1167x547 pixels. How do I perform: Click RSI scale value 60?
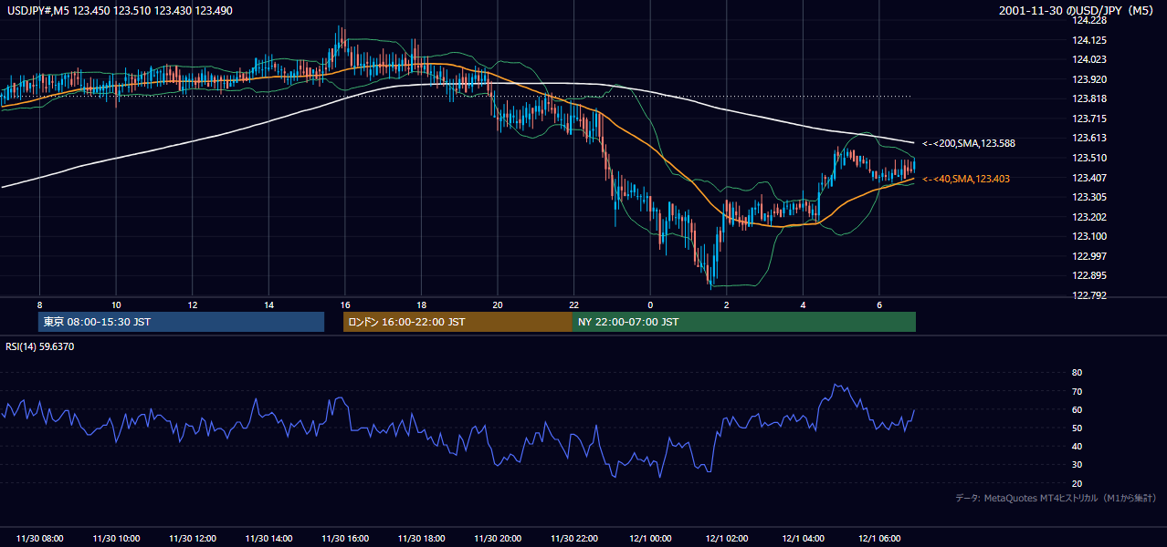(1077, 409)
